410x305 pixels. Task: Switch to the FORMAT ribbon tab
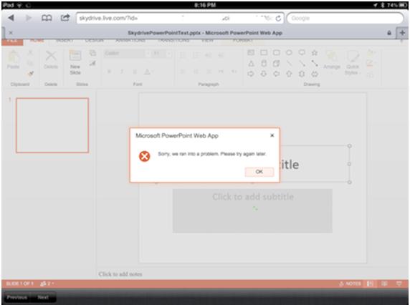242,41
